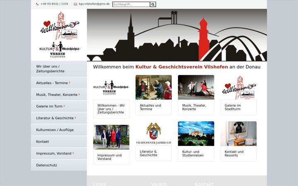Click the Vilshofener Jahrbuch crest image
Screen dimensions: 298x186
(x=154, y=134)
